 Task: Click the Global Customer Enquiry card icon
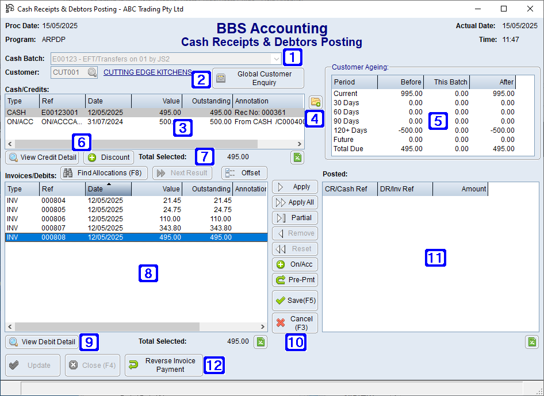tap(221, 77)
